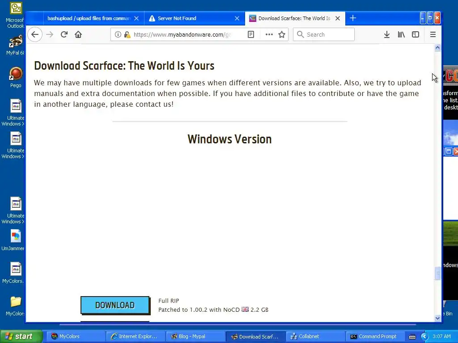Open page actions three-dot menu

[x=269, y=34]
